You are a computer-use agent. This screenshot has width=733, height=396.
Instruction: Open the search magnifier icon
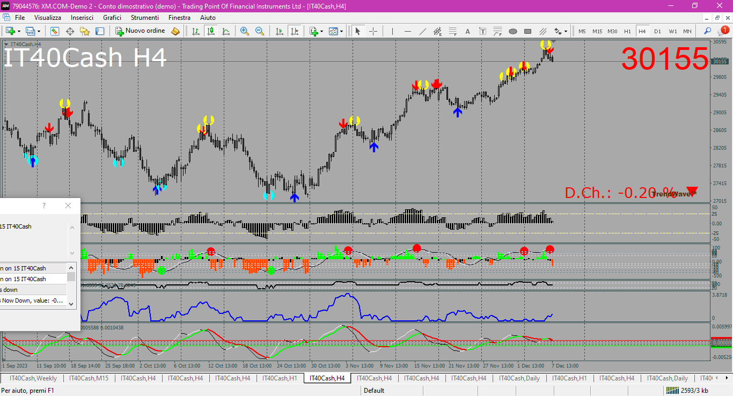click(707, 31)
